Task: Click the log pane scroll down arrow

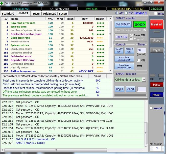Action: (x=146, y=146)
